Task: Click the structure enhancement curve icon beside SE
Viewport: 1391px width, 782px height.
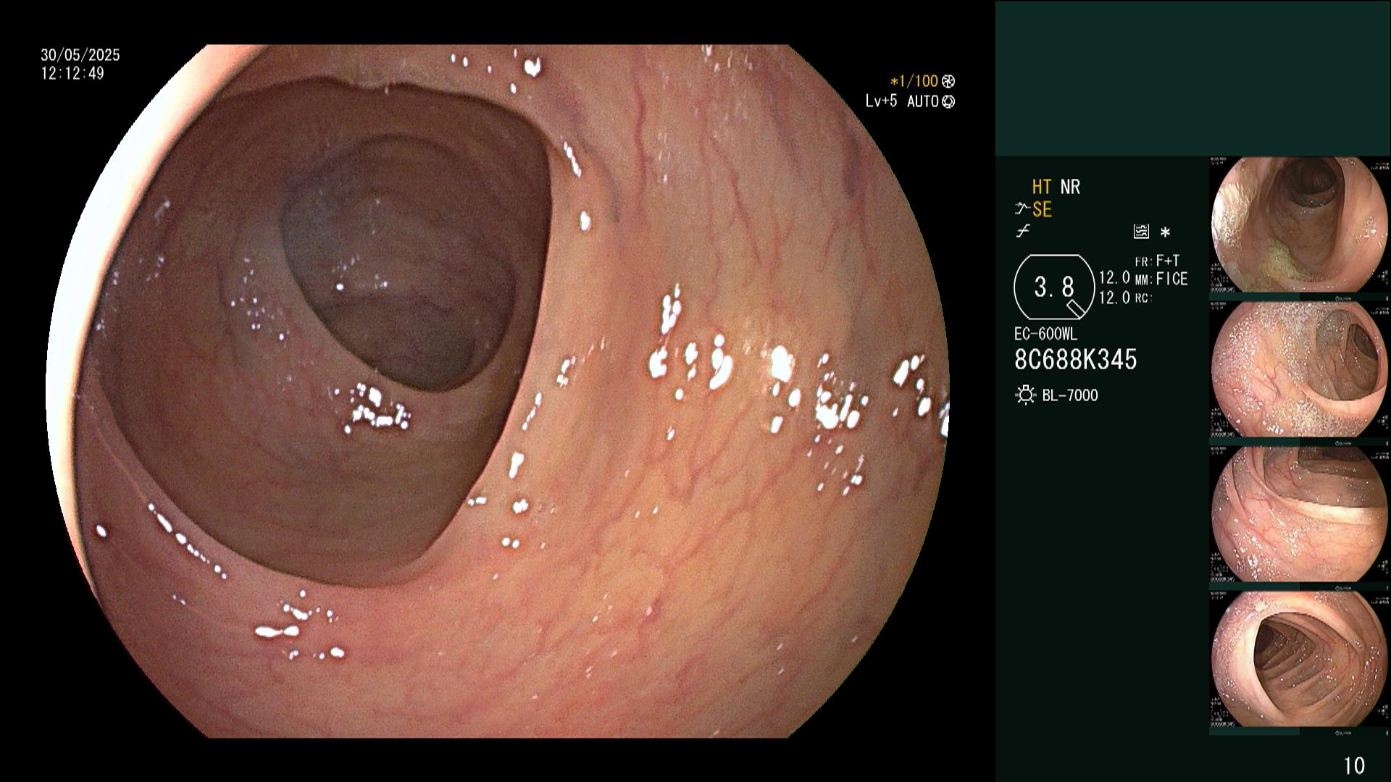Action: pos(1022,210)
